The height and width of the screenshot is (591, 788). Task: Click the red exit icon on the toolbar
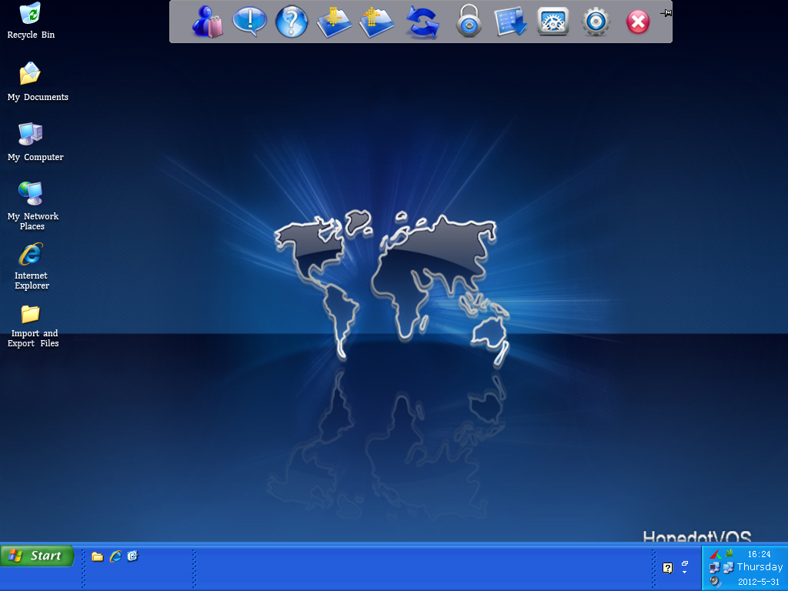coord(637,22)
